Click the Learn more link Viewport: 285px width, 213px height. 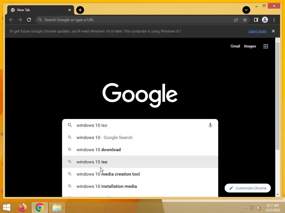coord(257,31)
